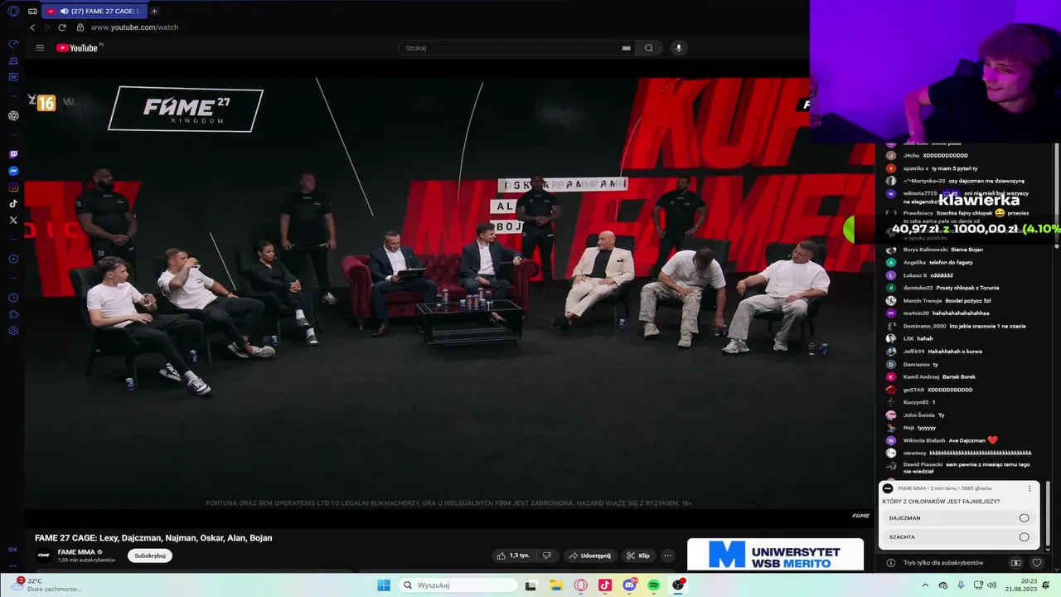
Task: Vote SZACHTA in the poll
Action: 959,537
